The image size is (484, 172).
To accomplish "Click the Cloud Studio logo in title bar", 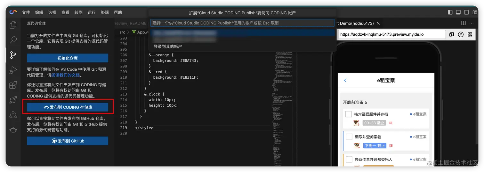I will (x=13, y=12).
